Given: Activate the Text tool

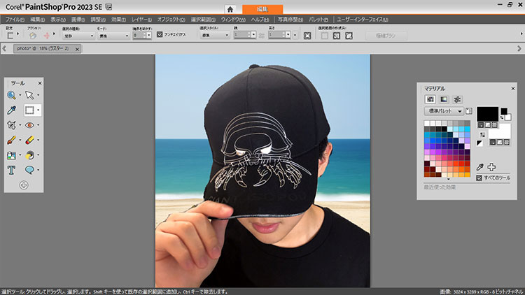Looking at the screenshot, I should 12,170.
